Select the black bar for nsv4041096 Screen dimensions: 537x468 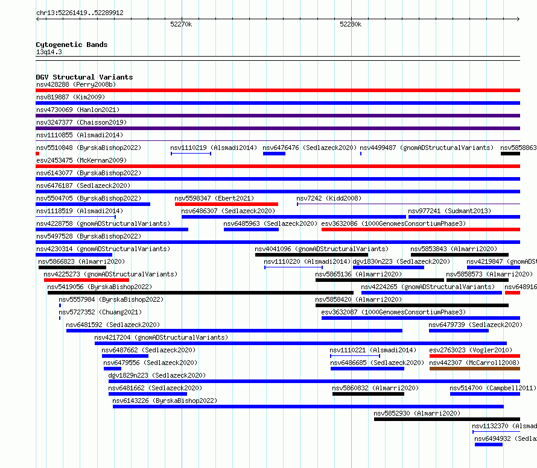[x=311, y=255]
